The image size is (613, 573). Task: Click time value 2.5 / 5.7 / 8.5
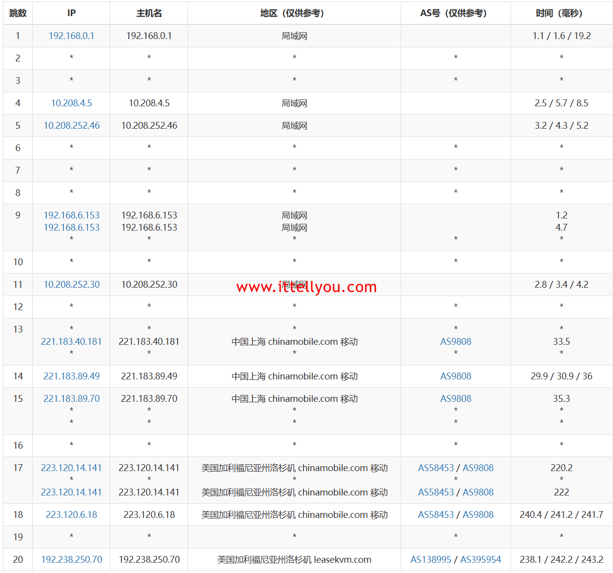(561, 103)
